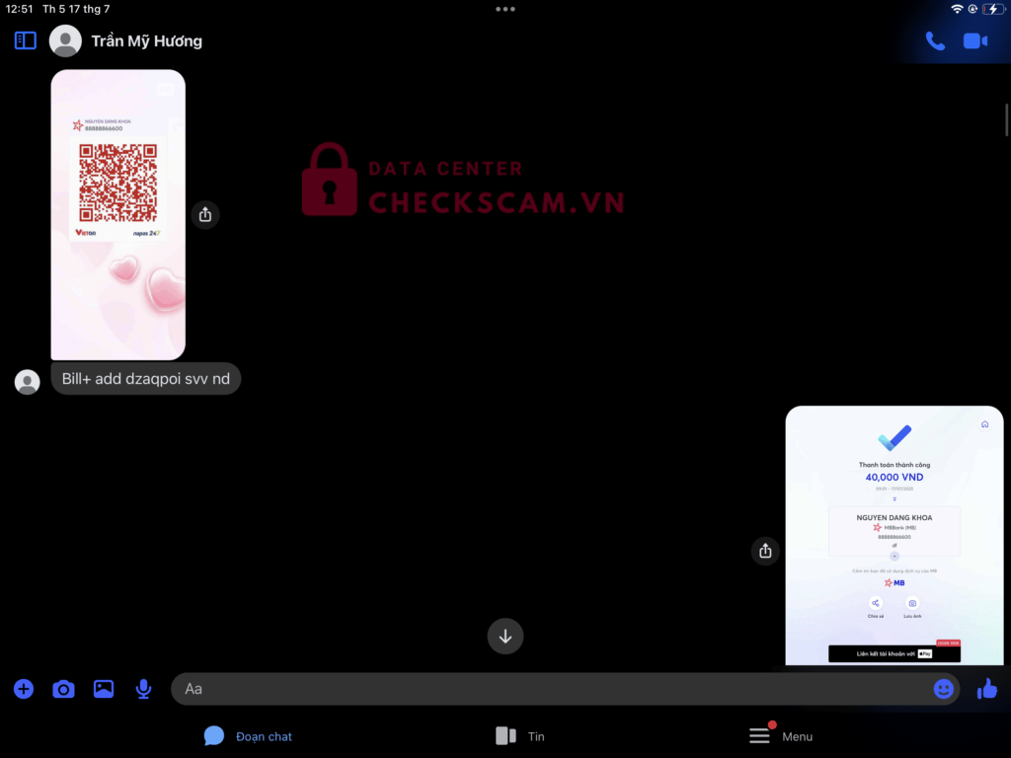
Task: Switch to Đoạn chat tab
Action: tap(248, 736)
